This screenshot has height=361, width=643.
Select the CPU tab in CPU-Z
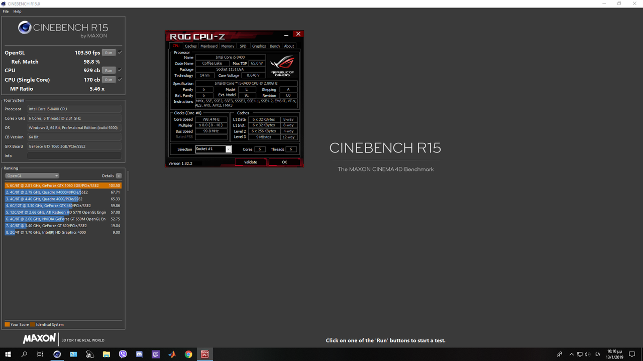click(176, 46)
